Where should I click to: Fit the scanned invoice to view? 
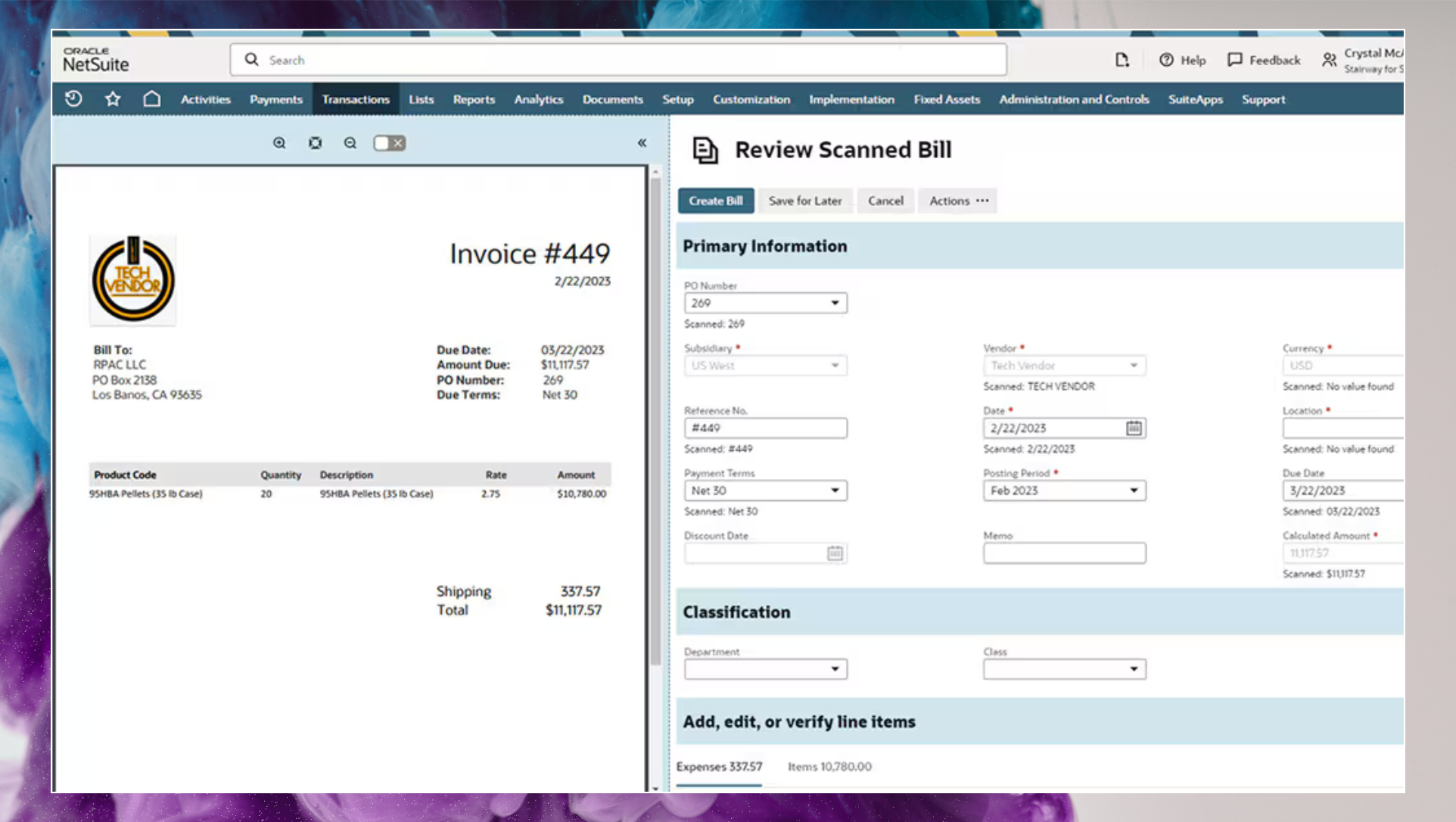point(315,143)
